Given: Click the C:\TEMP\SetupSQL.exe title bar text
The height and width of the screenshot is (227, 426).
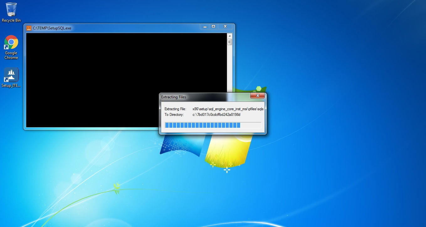Looking at the screenshot, I should (52, 28).
